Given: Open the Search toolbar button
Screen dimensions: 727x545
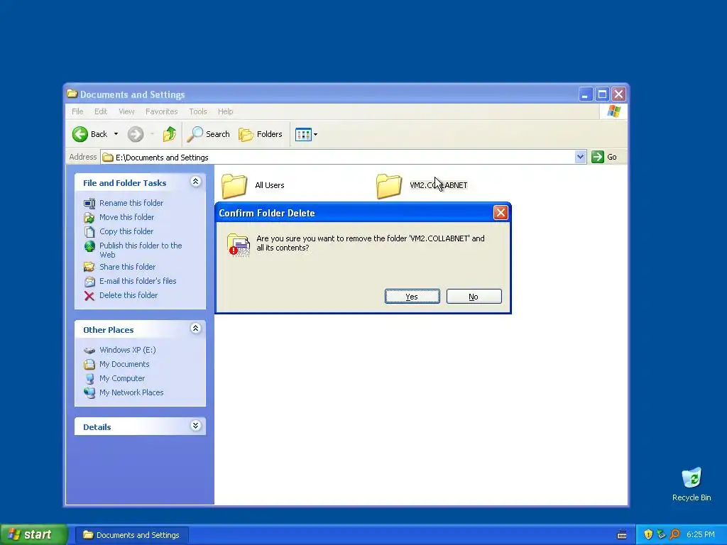Looking at the screenshot, I should (x=208, y=134).
